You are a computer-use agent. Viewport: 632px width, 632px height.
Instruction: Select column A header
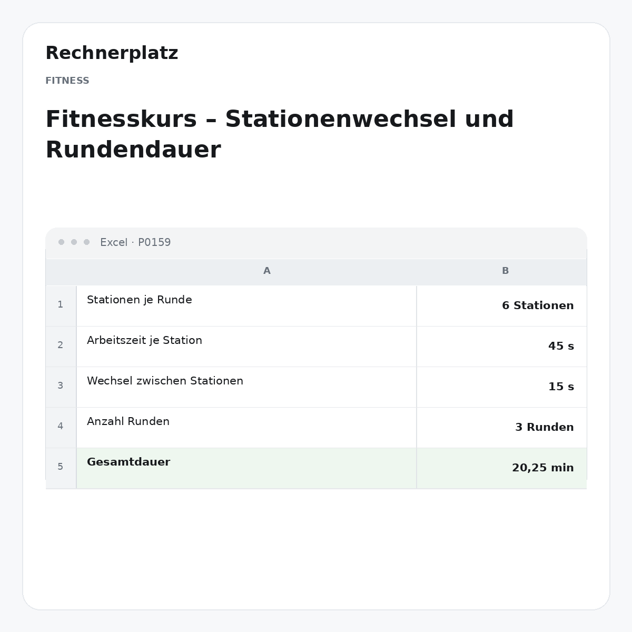coord(246,271)
